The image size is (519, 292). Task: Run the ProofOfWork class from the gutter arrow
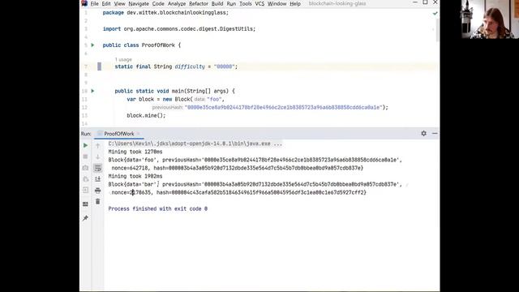[x=92, y=45]
